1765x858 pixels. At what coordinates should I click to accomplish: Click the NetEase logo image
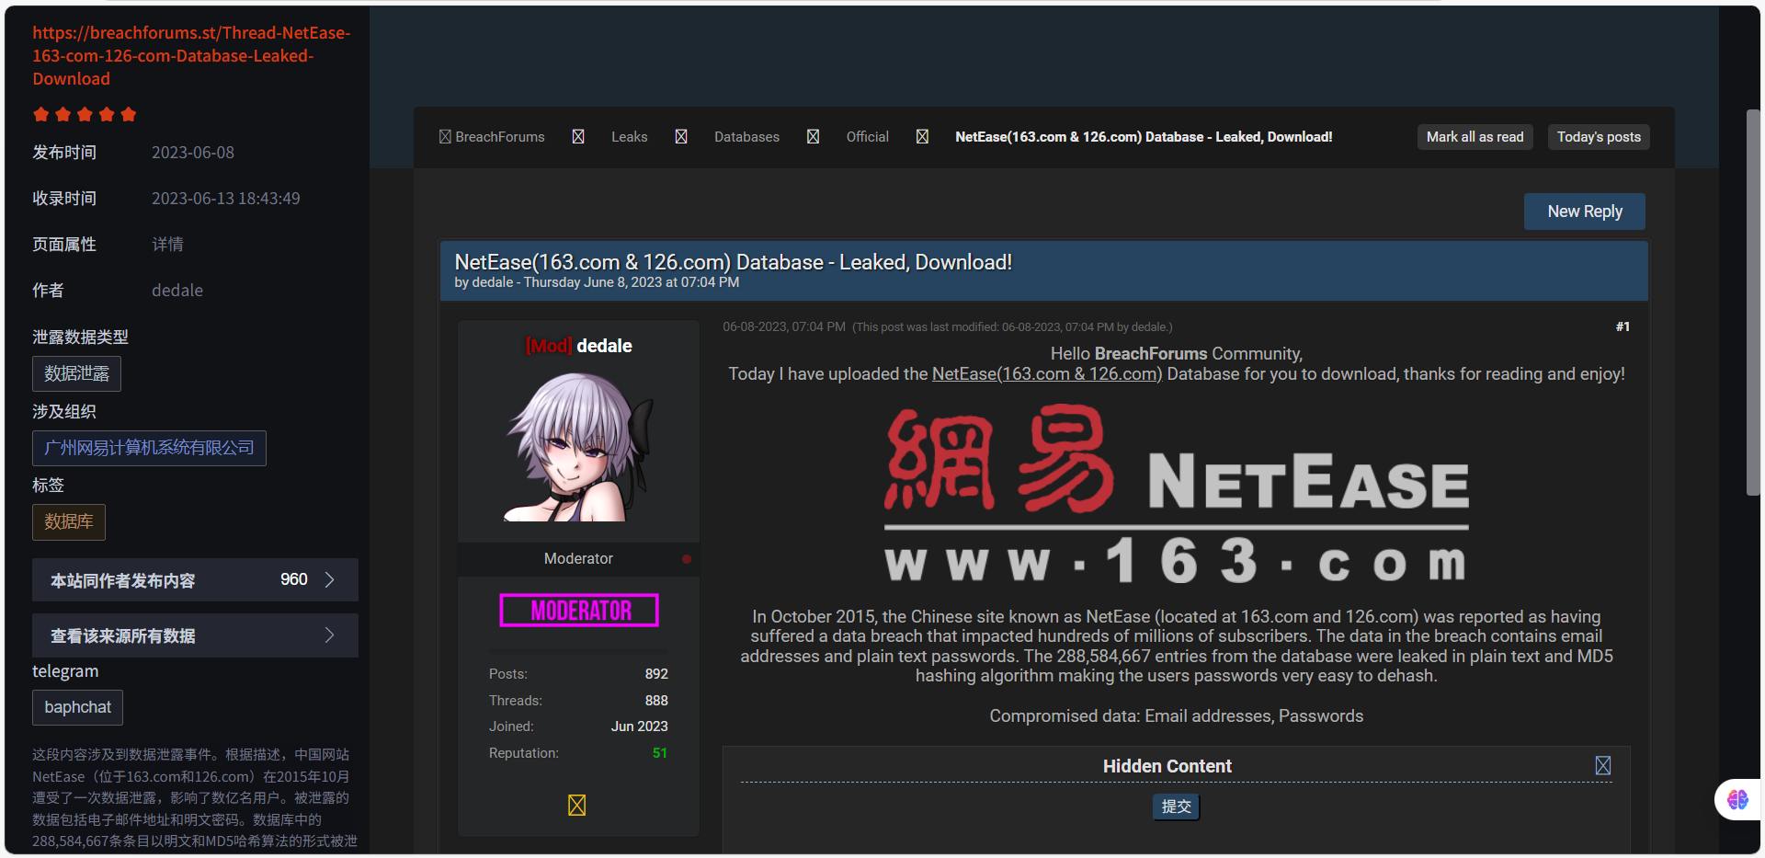(x=1177, y=494)
